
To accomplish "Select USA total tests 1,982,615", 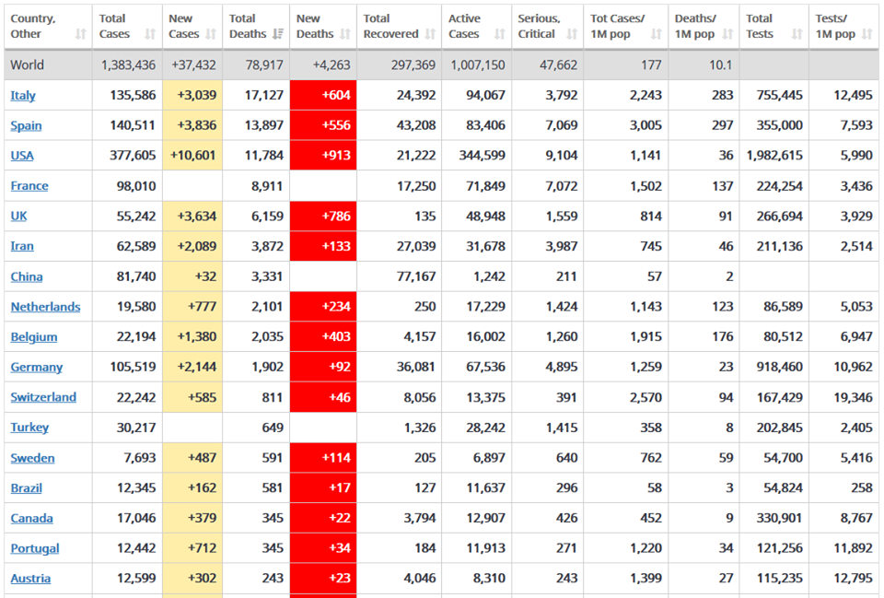I will coord(774,155).
